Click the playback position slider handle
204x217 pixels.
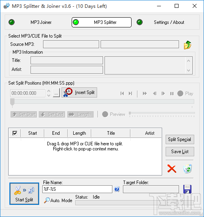(12, 102)
